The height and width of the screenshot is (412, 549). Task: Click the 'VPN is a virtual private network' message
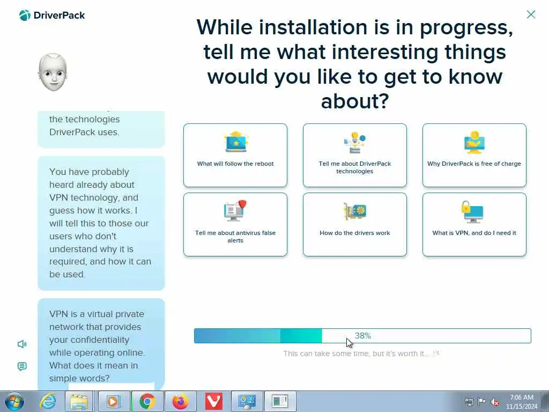click(x=101, y=345)
